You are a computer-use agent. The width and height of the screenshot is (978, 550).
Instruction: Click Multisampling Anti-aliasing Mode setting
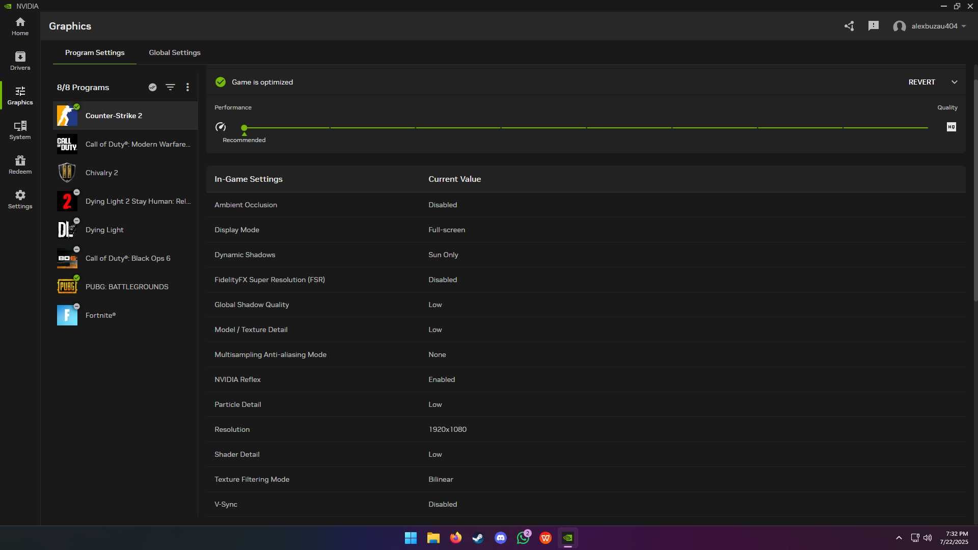point(270,354)
